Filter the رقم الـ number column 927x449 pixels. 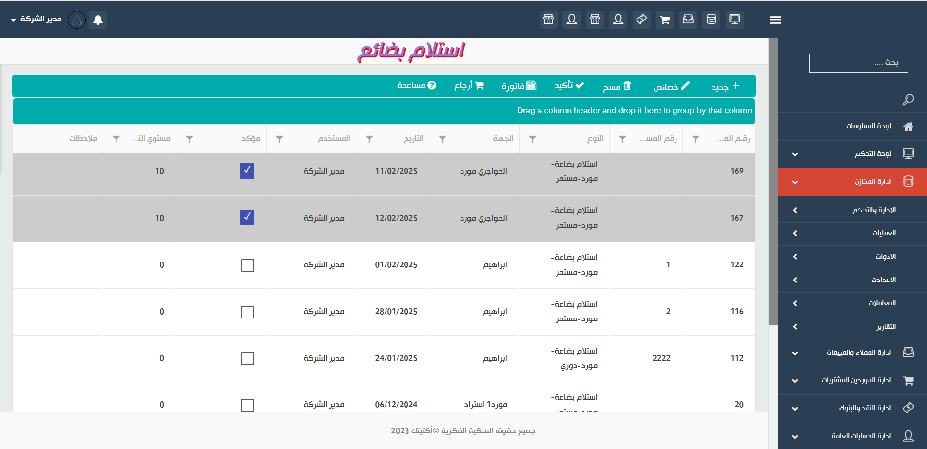pyautogui.click(x=695, y=139)
